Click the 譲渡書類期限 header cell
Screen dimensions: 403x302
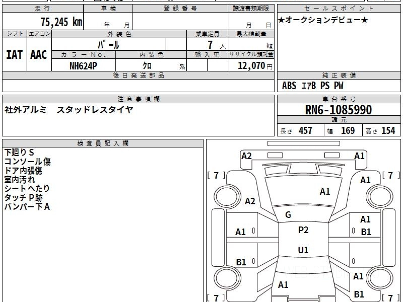251,9
